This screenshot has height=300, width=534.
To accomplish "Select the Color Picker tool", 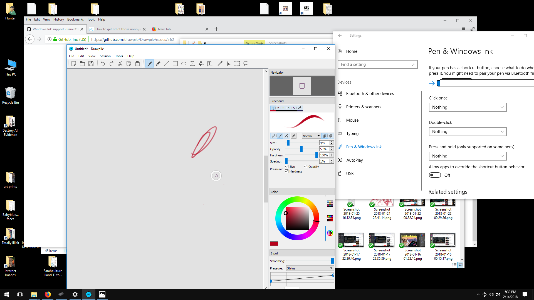I will (220, 64).
